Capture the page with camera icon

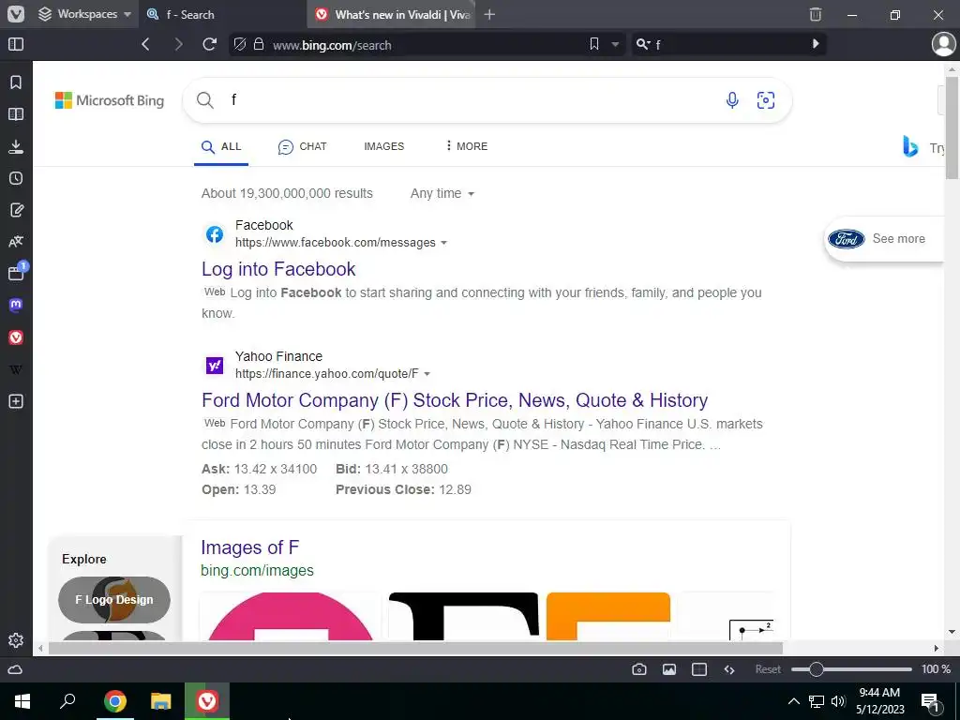(x=639, y=669)
